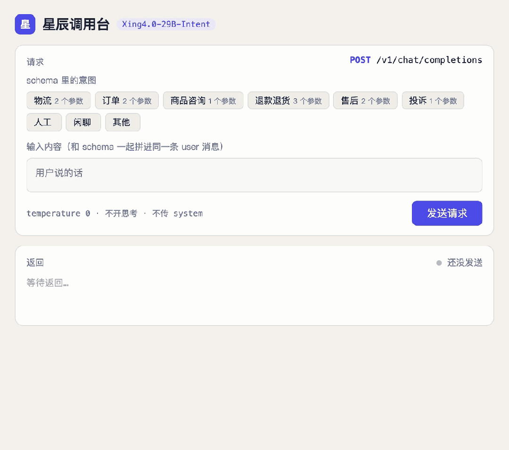Select the 其他 intent chip
The image size is (509, 450).
click(123, 122)
